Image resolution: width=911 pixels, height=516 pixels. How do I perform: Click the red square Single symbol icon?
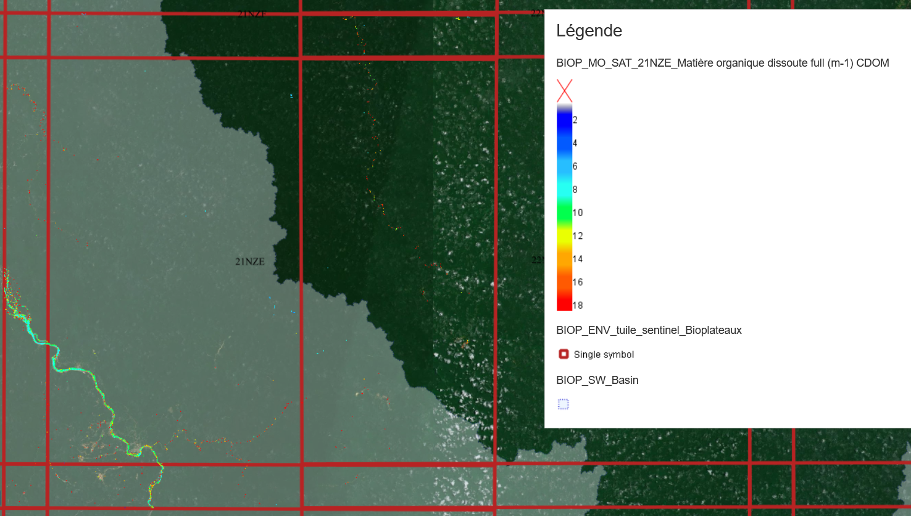coord(564,354)
